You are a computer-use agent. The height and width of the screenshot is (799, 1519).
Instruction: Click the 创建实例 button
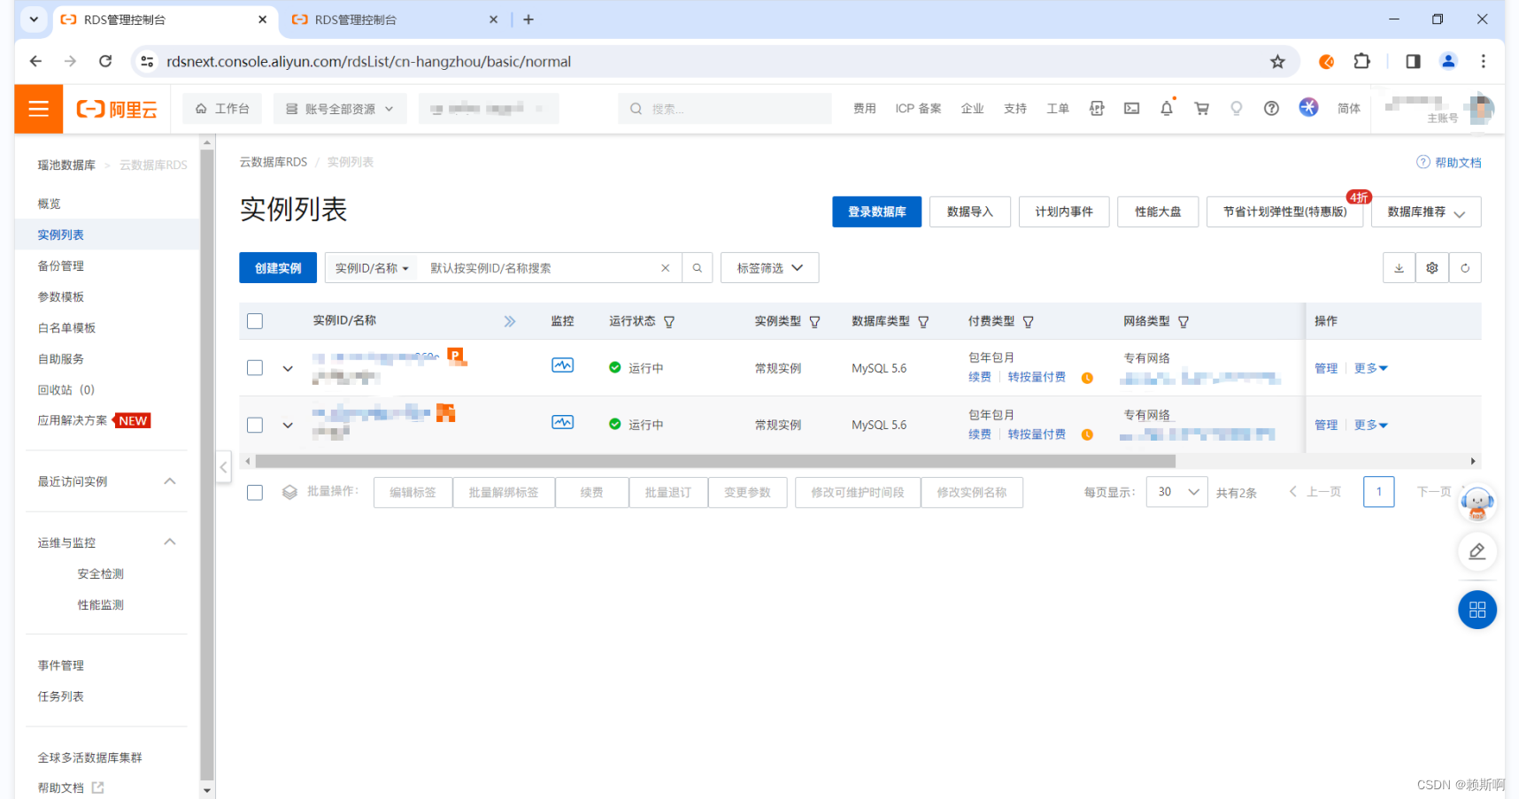(x=278, y=268)
